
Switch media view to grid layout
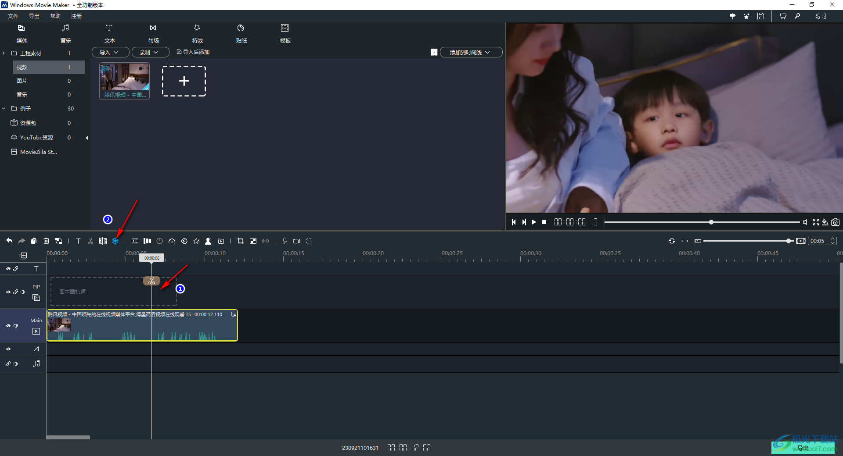coord(434,52)
